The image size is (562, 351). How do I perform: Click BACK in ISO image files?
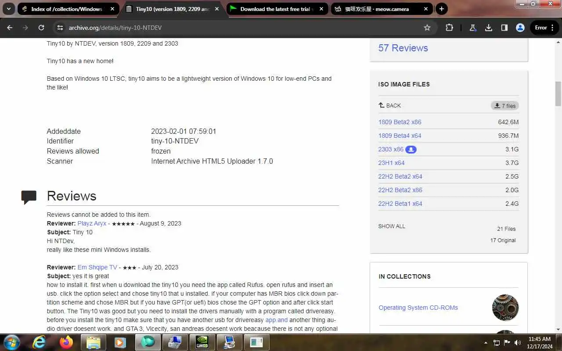tap(390, 105)
